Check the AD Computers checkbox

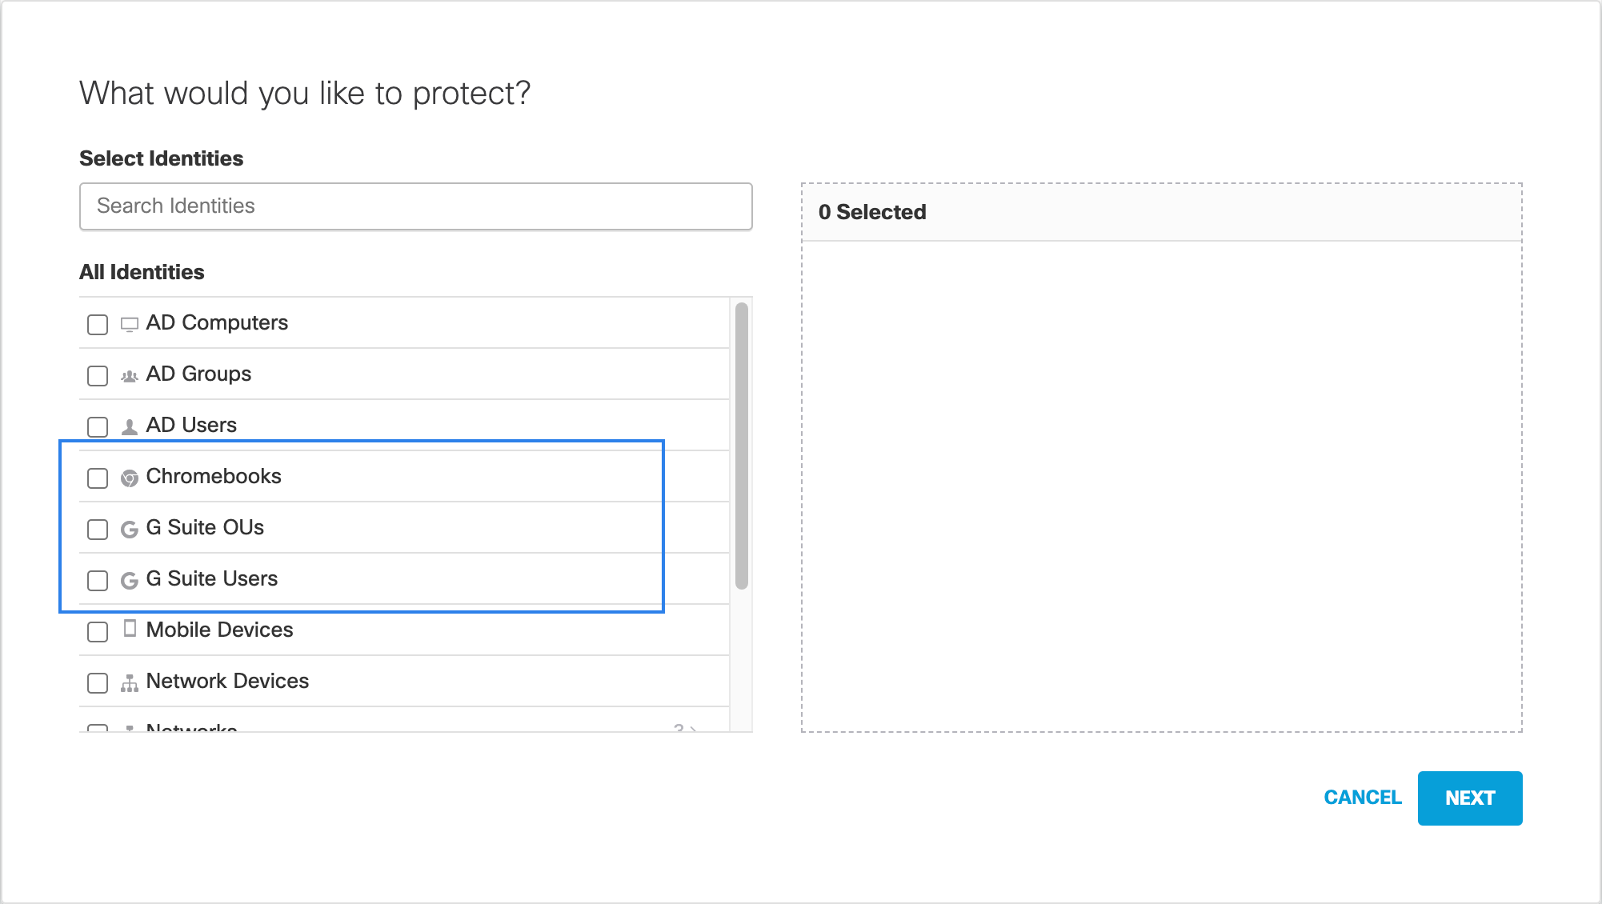(98, 325)
